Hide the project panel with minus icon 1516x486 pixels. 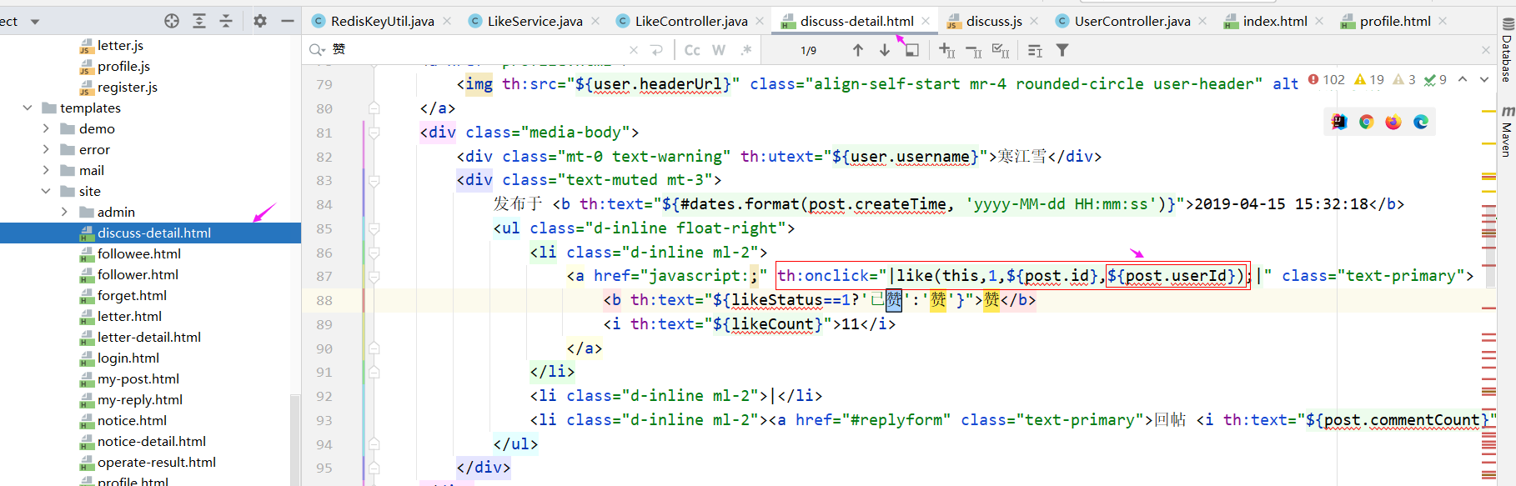pos(288,21)
